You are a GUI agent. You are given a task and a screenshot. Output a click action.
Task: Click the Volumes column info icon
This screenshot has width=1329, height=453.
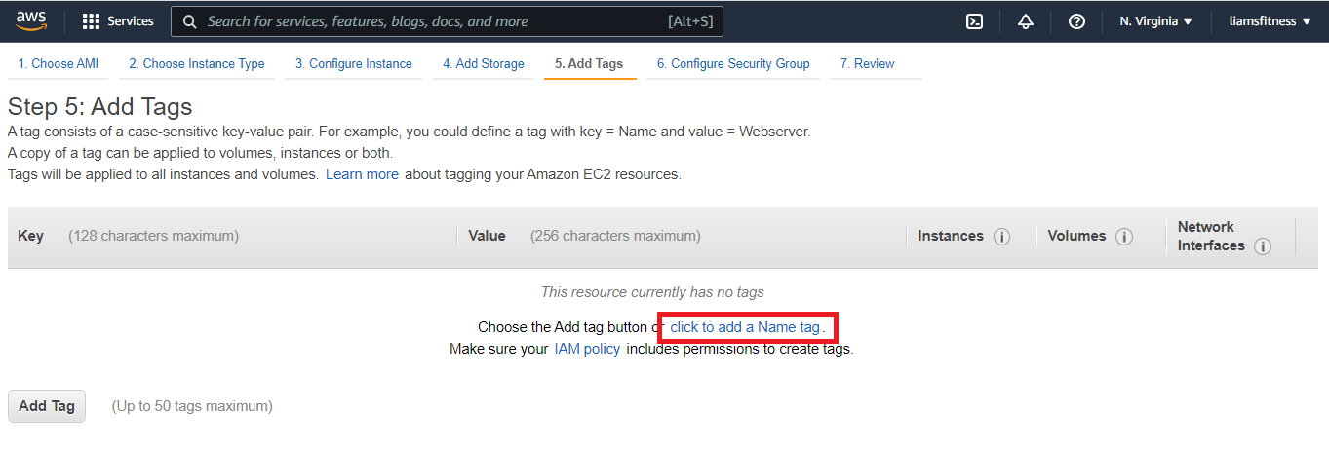pyautogui.click(x=1124, y=237)
